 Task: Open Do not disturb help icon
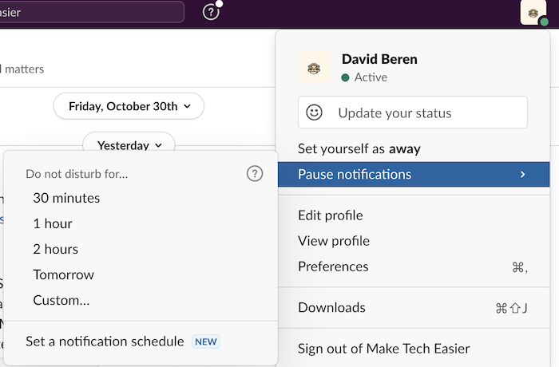pyautogui.click(x=255, y=174)
